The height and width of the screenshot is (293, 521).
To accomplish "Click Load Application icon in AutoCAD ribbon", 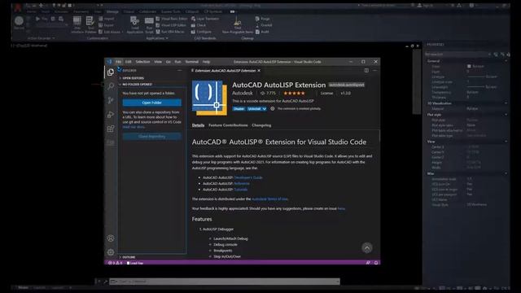I will click(135, 25).
